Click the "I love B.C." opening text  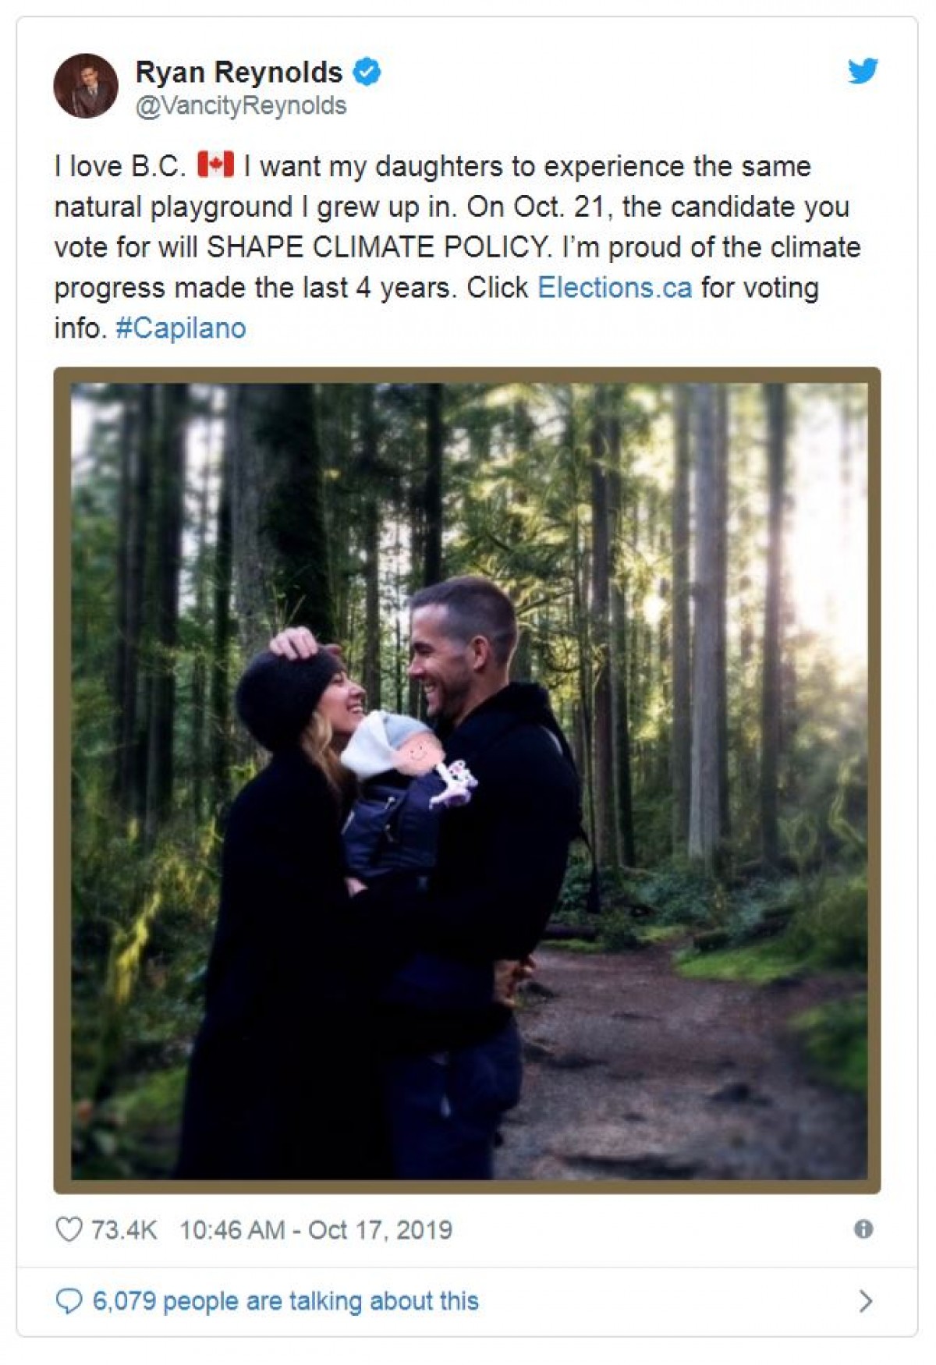[120, 166]
